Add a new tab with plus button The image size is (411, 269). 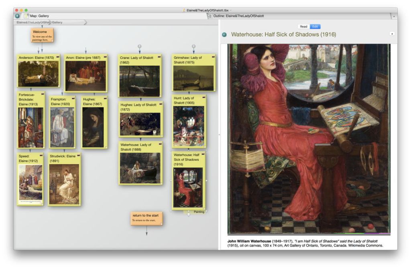394,16
